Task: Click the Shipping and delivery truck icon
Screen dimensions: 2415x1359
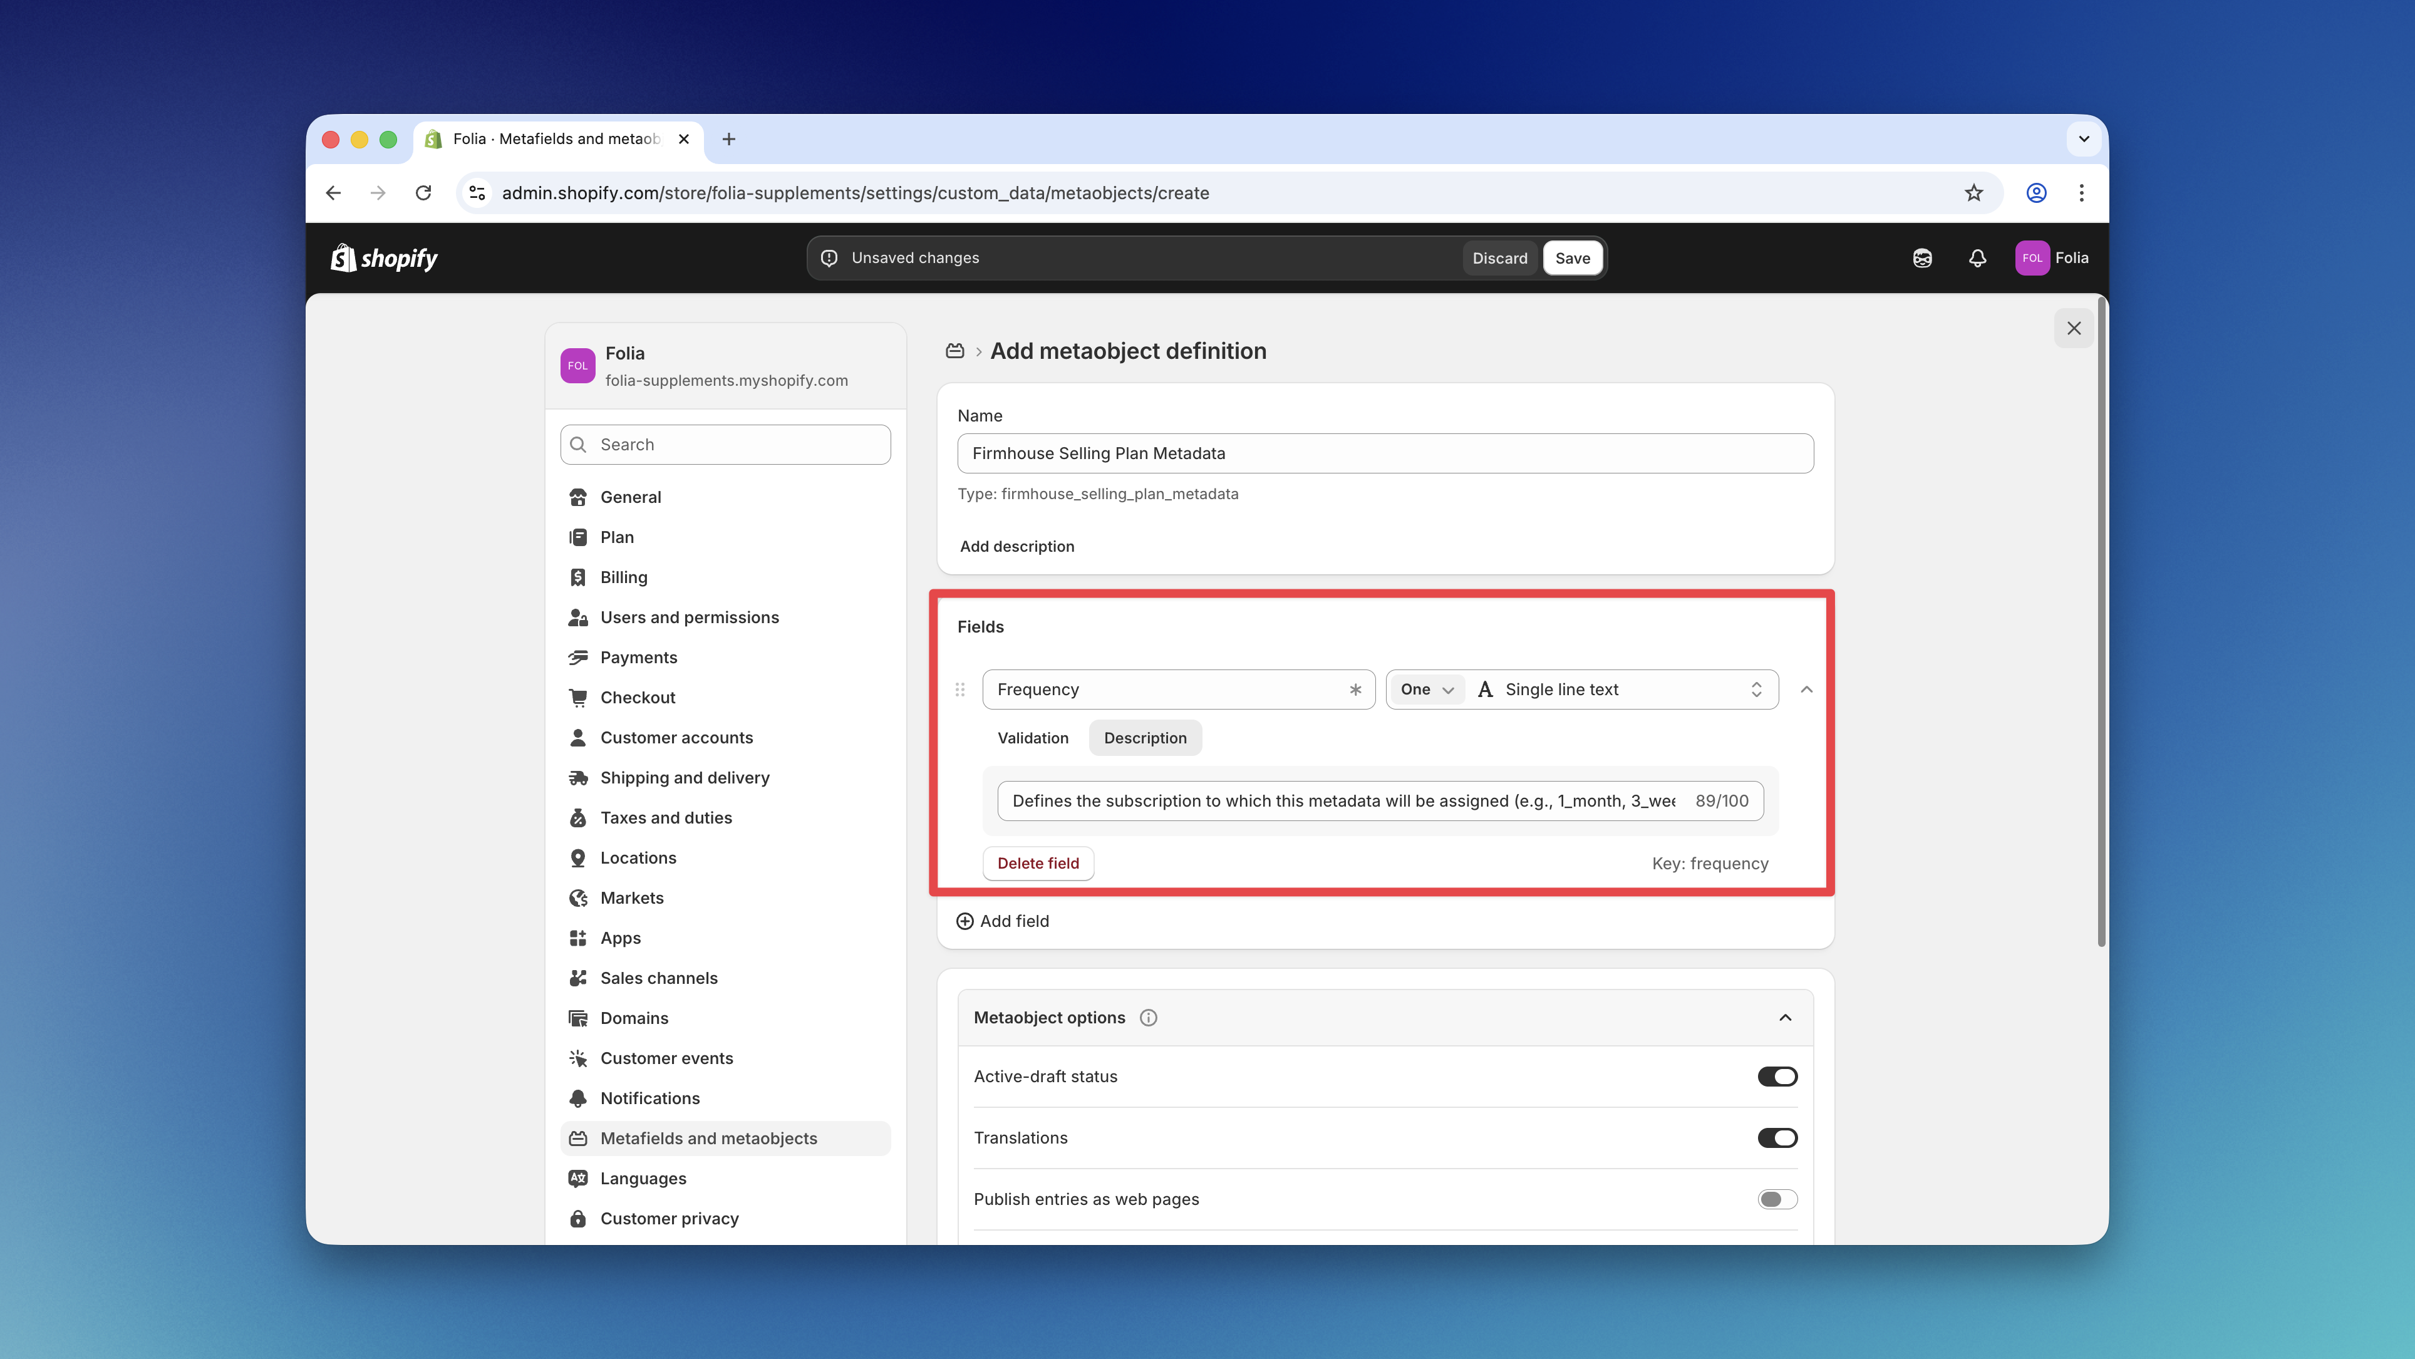Action: [577, 778]
